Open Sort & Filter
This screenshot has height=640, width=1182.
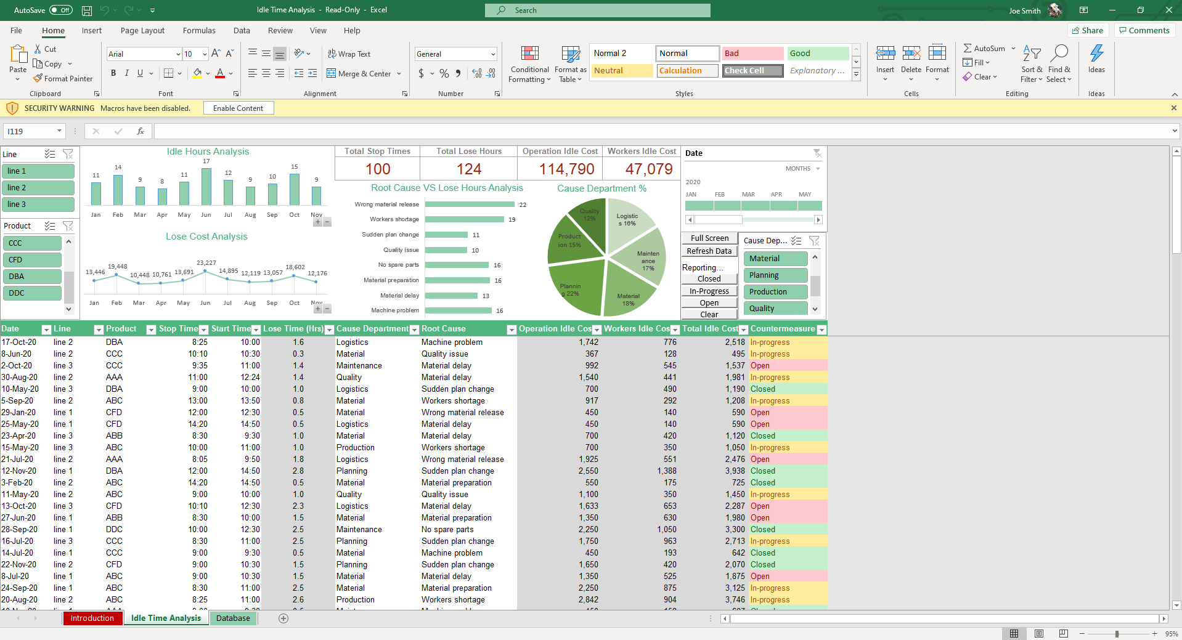(x=1031, y=64)
